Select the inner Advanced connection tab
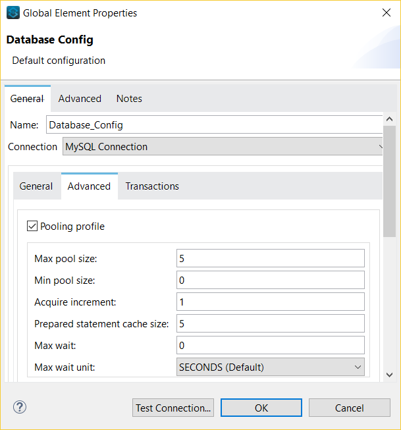The width and height of the screenshot is (401, 430). pos(89,186)
